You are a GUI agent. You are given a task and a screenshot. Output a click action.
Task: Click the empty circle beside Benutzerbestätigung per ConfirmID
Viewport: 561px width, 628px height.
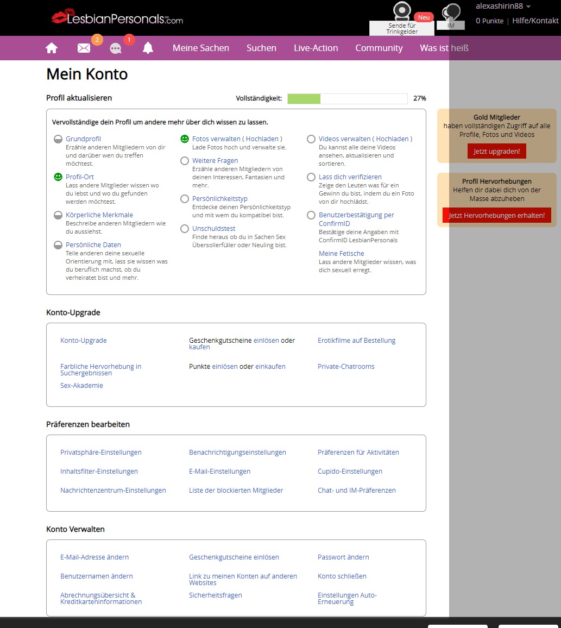point(311,215)
